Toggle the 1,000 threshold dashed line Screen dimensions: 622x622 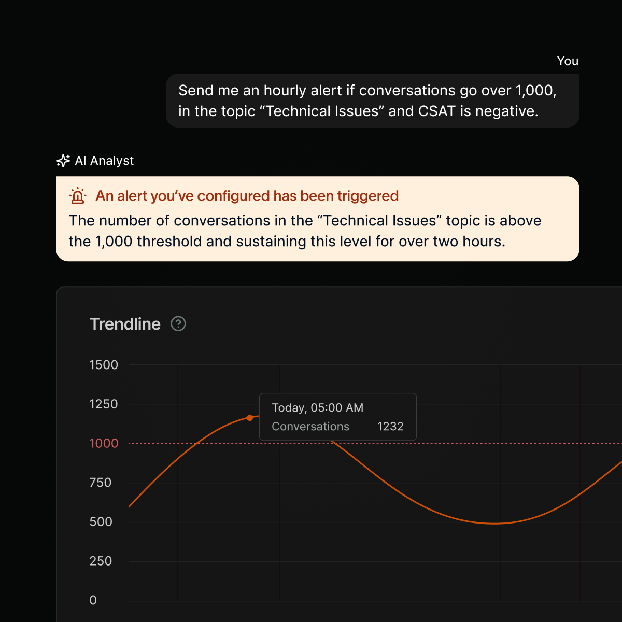[363, 443]
